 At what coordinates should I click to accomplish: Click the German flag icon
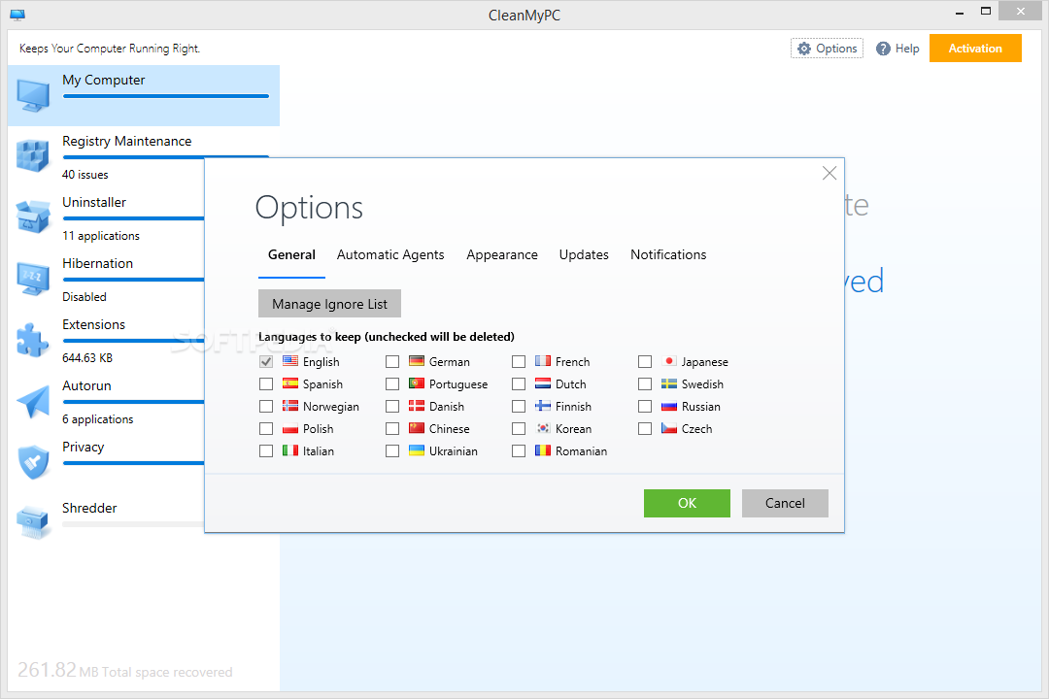[x=417, y=361]
